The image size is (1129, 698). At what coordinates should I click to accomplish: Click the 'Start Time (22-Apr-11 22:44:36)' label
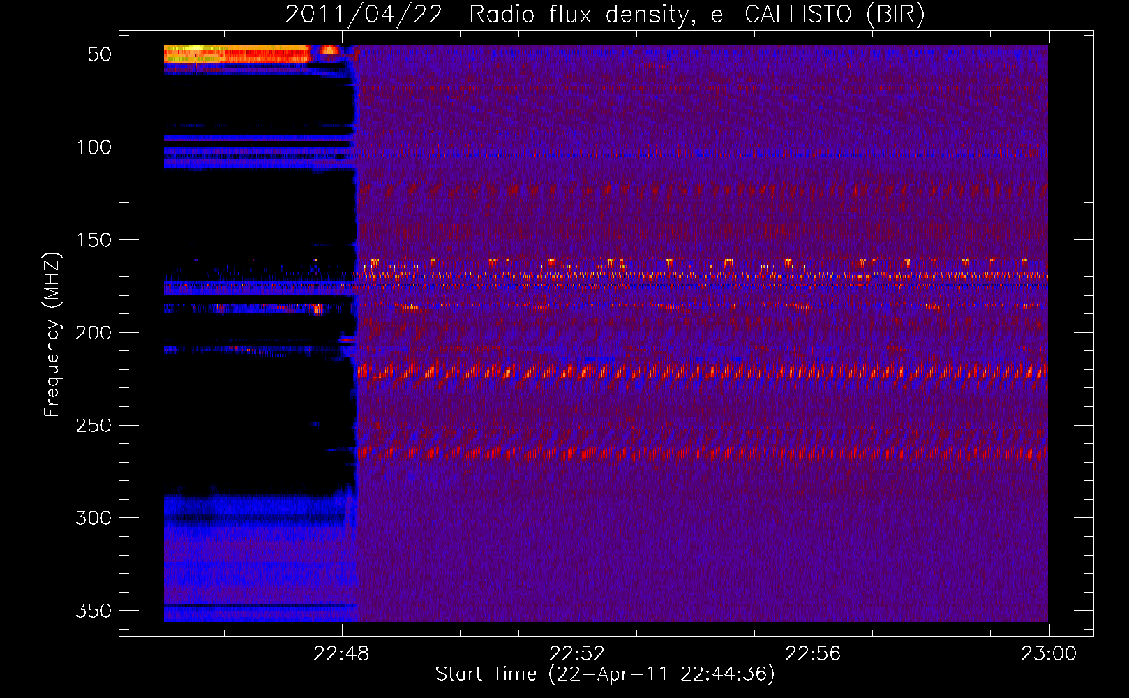605,674
